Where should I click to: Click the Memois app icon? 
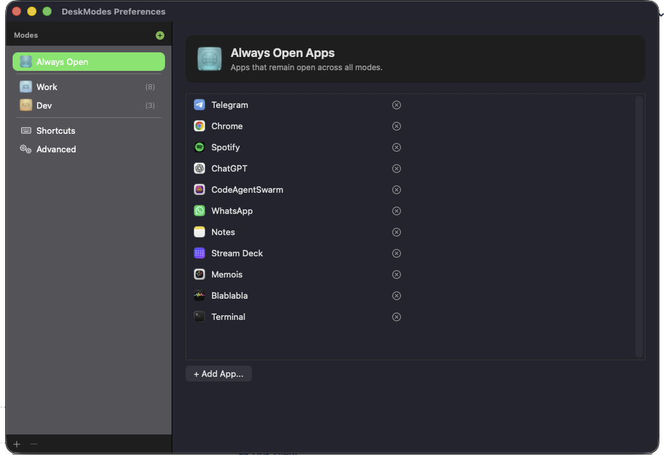(199, 274)
